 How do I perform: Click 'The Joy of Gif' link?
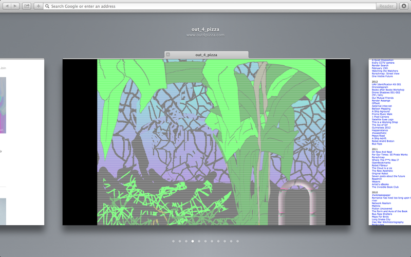(380, 125)
